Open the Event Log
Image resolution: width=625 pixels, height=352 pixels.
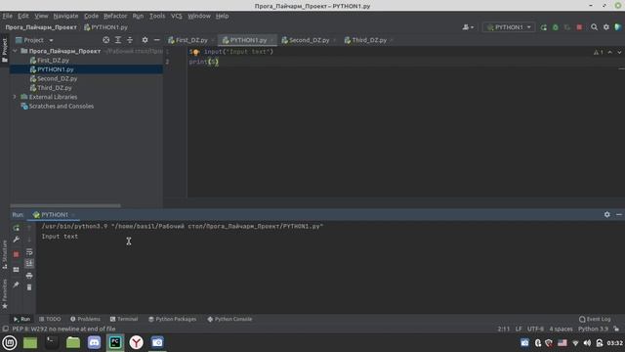(x=595, y=320)
